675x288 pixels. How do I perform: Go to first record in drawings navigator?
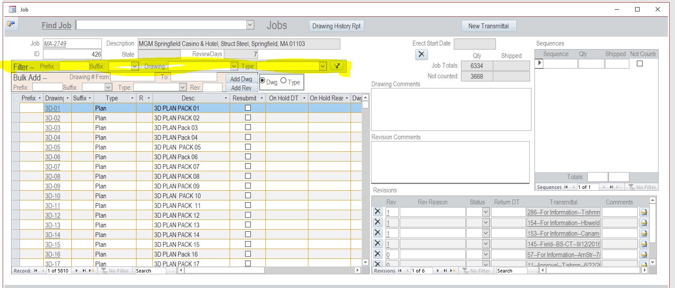click(35, 271)
